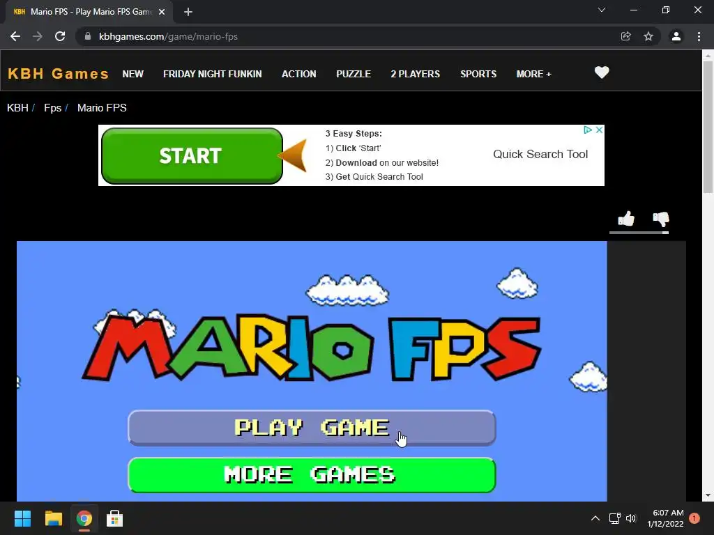The height and width of the screenshot is (535, 714).
Task: Click Mario FPS breadcrumb text
Action: coord(102,108)
